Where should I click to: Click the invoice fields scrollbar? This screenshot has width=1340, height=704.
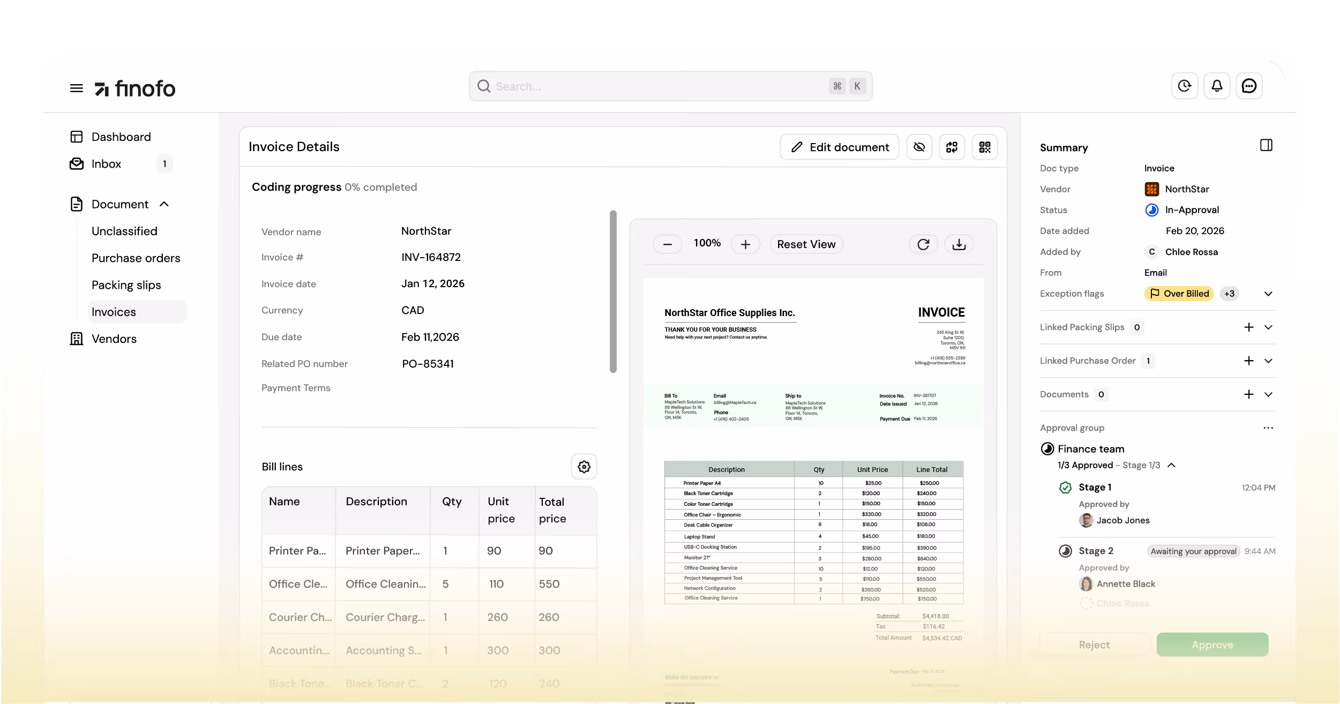coord(613,291)
